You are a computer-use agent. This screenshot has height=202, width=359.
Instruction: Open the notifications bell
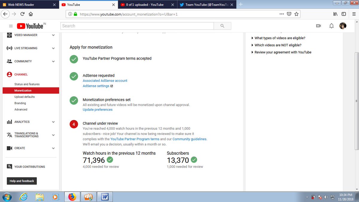coord(331,26)
